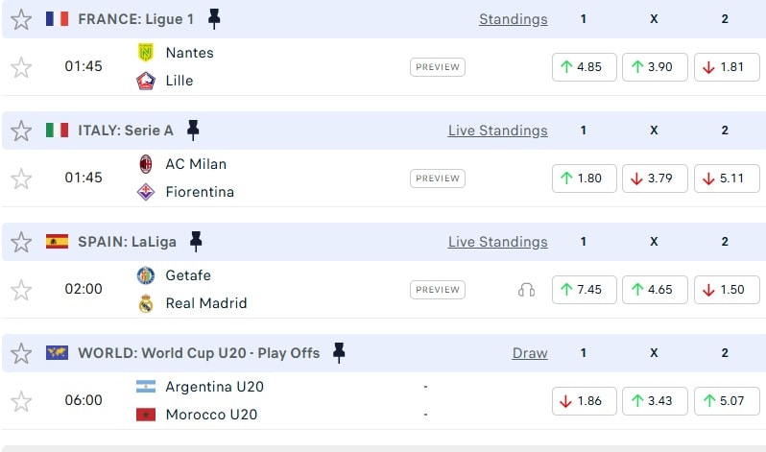
Task: Open Serie A Live Standings
Action: [497, 131]
